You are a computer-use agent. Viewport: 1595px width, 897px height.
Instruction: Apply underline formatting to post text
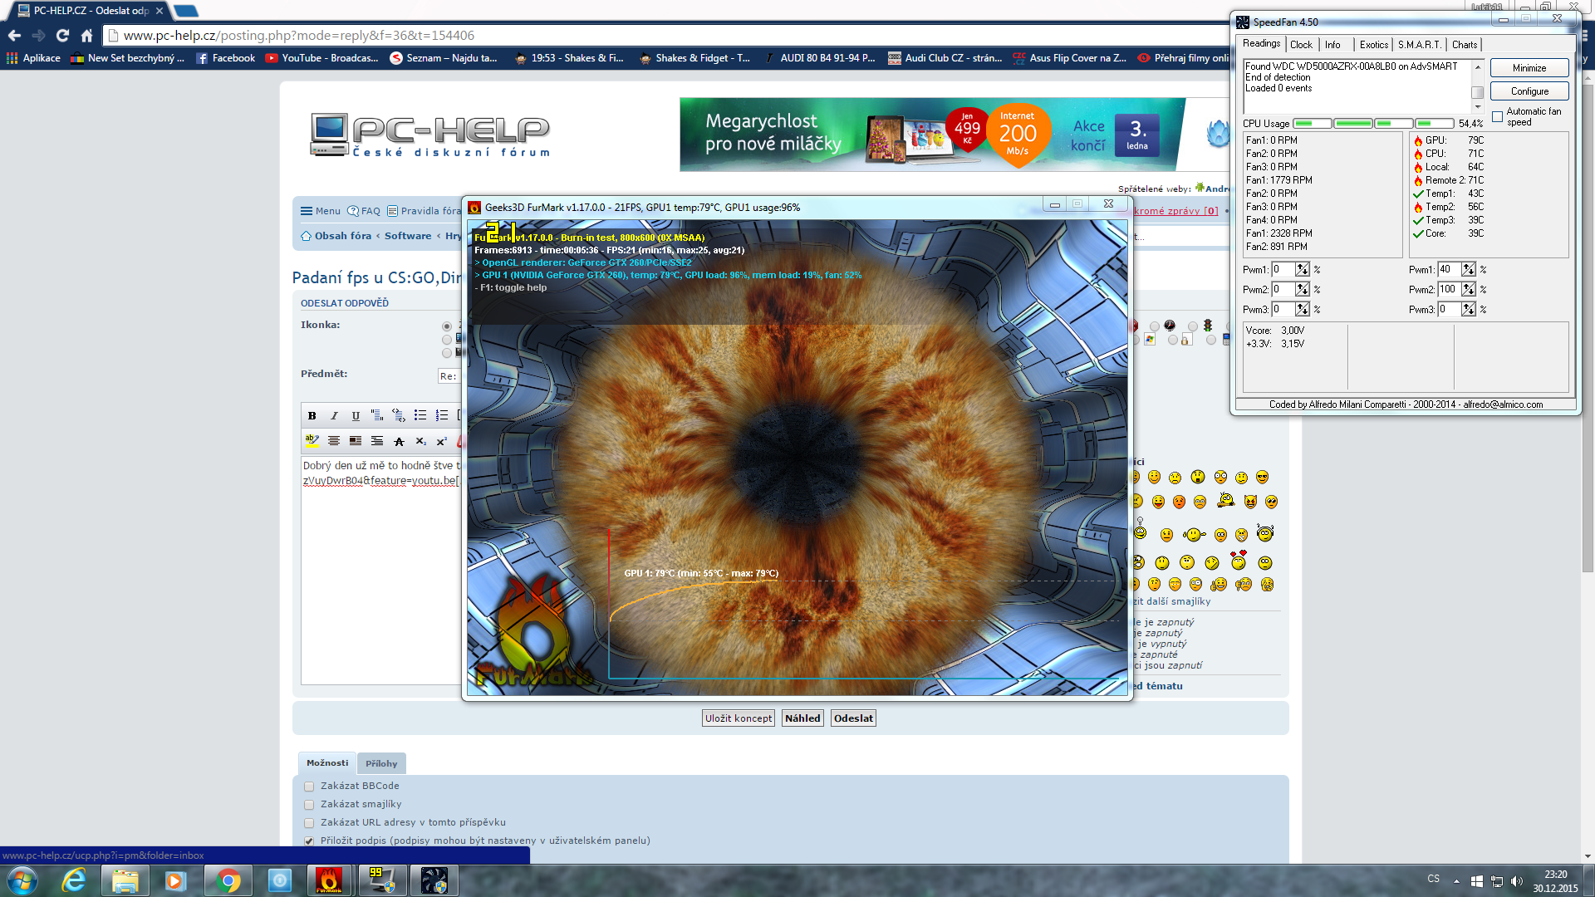click(x=356, y=416)
